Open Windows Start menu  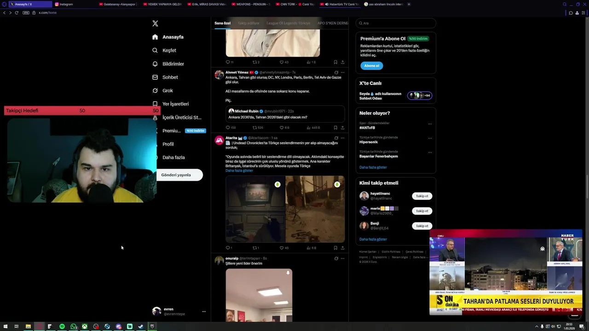[x=6, y=326]
